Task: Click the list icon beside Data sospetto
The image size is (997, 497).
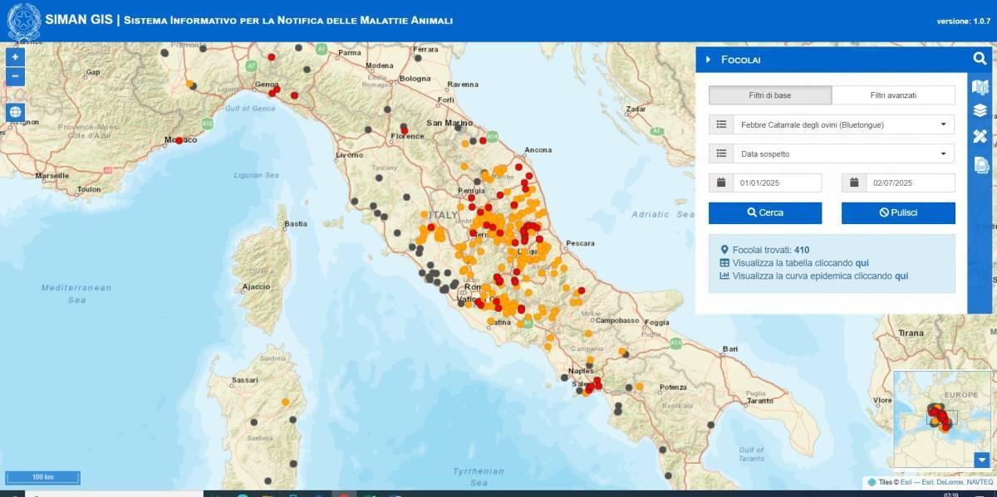Action: (720, 153)
